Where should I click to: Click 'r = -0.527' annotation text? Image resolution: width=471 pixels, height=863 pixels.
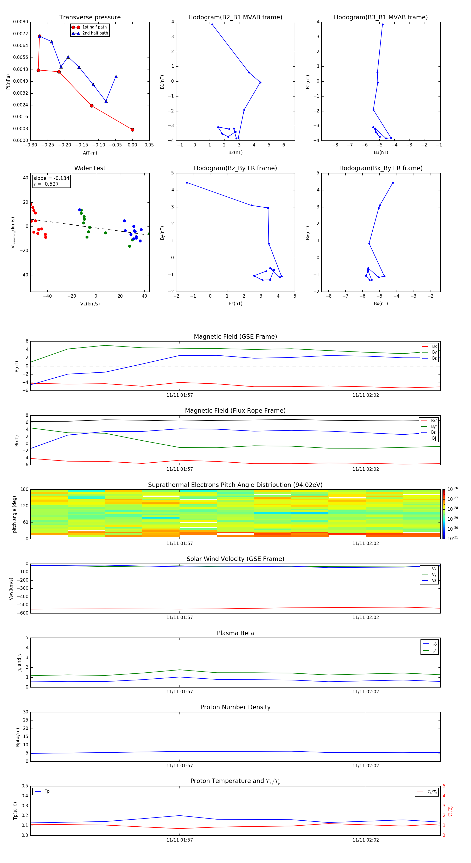coord(46,184)
